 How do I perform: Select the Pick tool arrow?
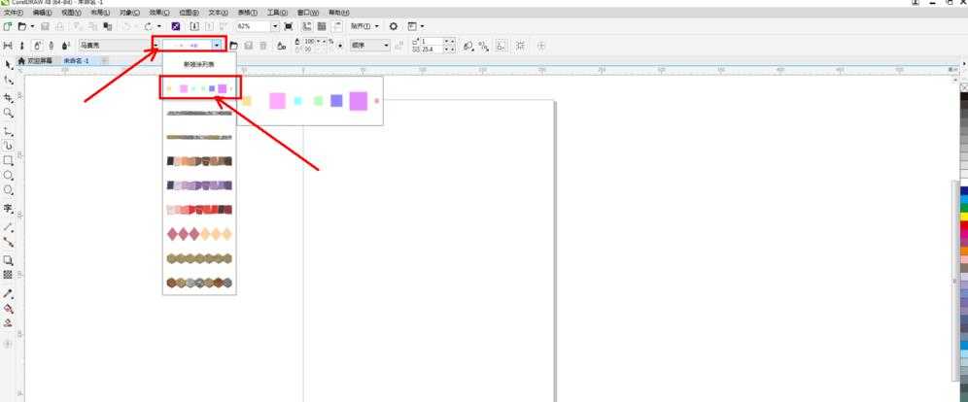(9, 64)
